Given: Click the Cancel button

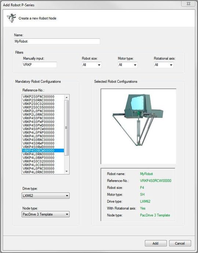Looking at the screenshot, I should [180, 243].
